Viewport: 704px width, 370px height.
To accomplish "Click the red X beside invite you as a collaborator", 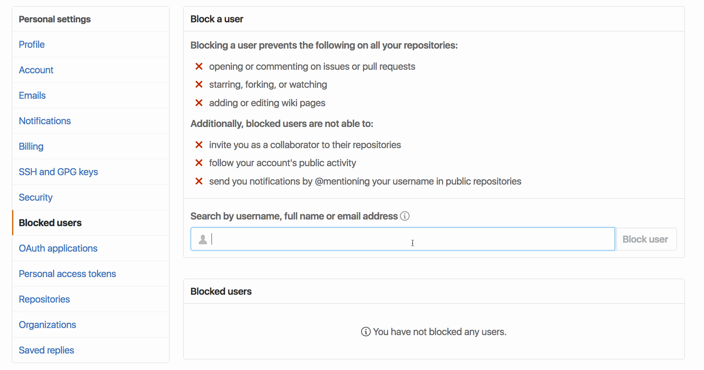I will coord(199,145).
